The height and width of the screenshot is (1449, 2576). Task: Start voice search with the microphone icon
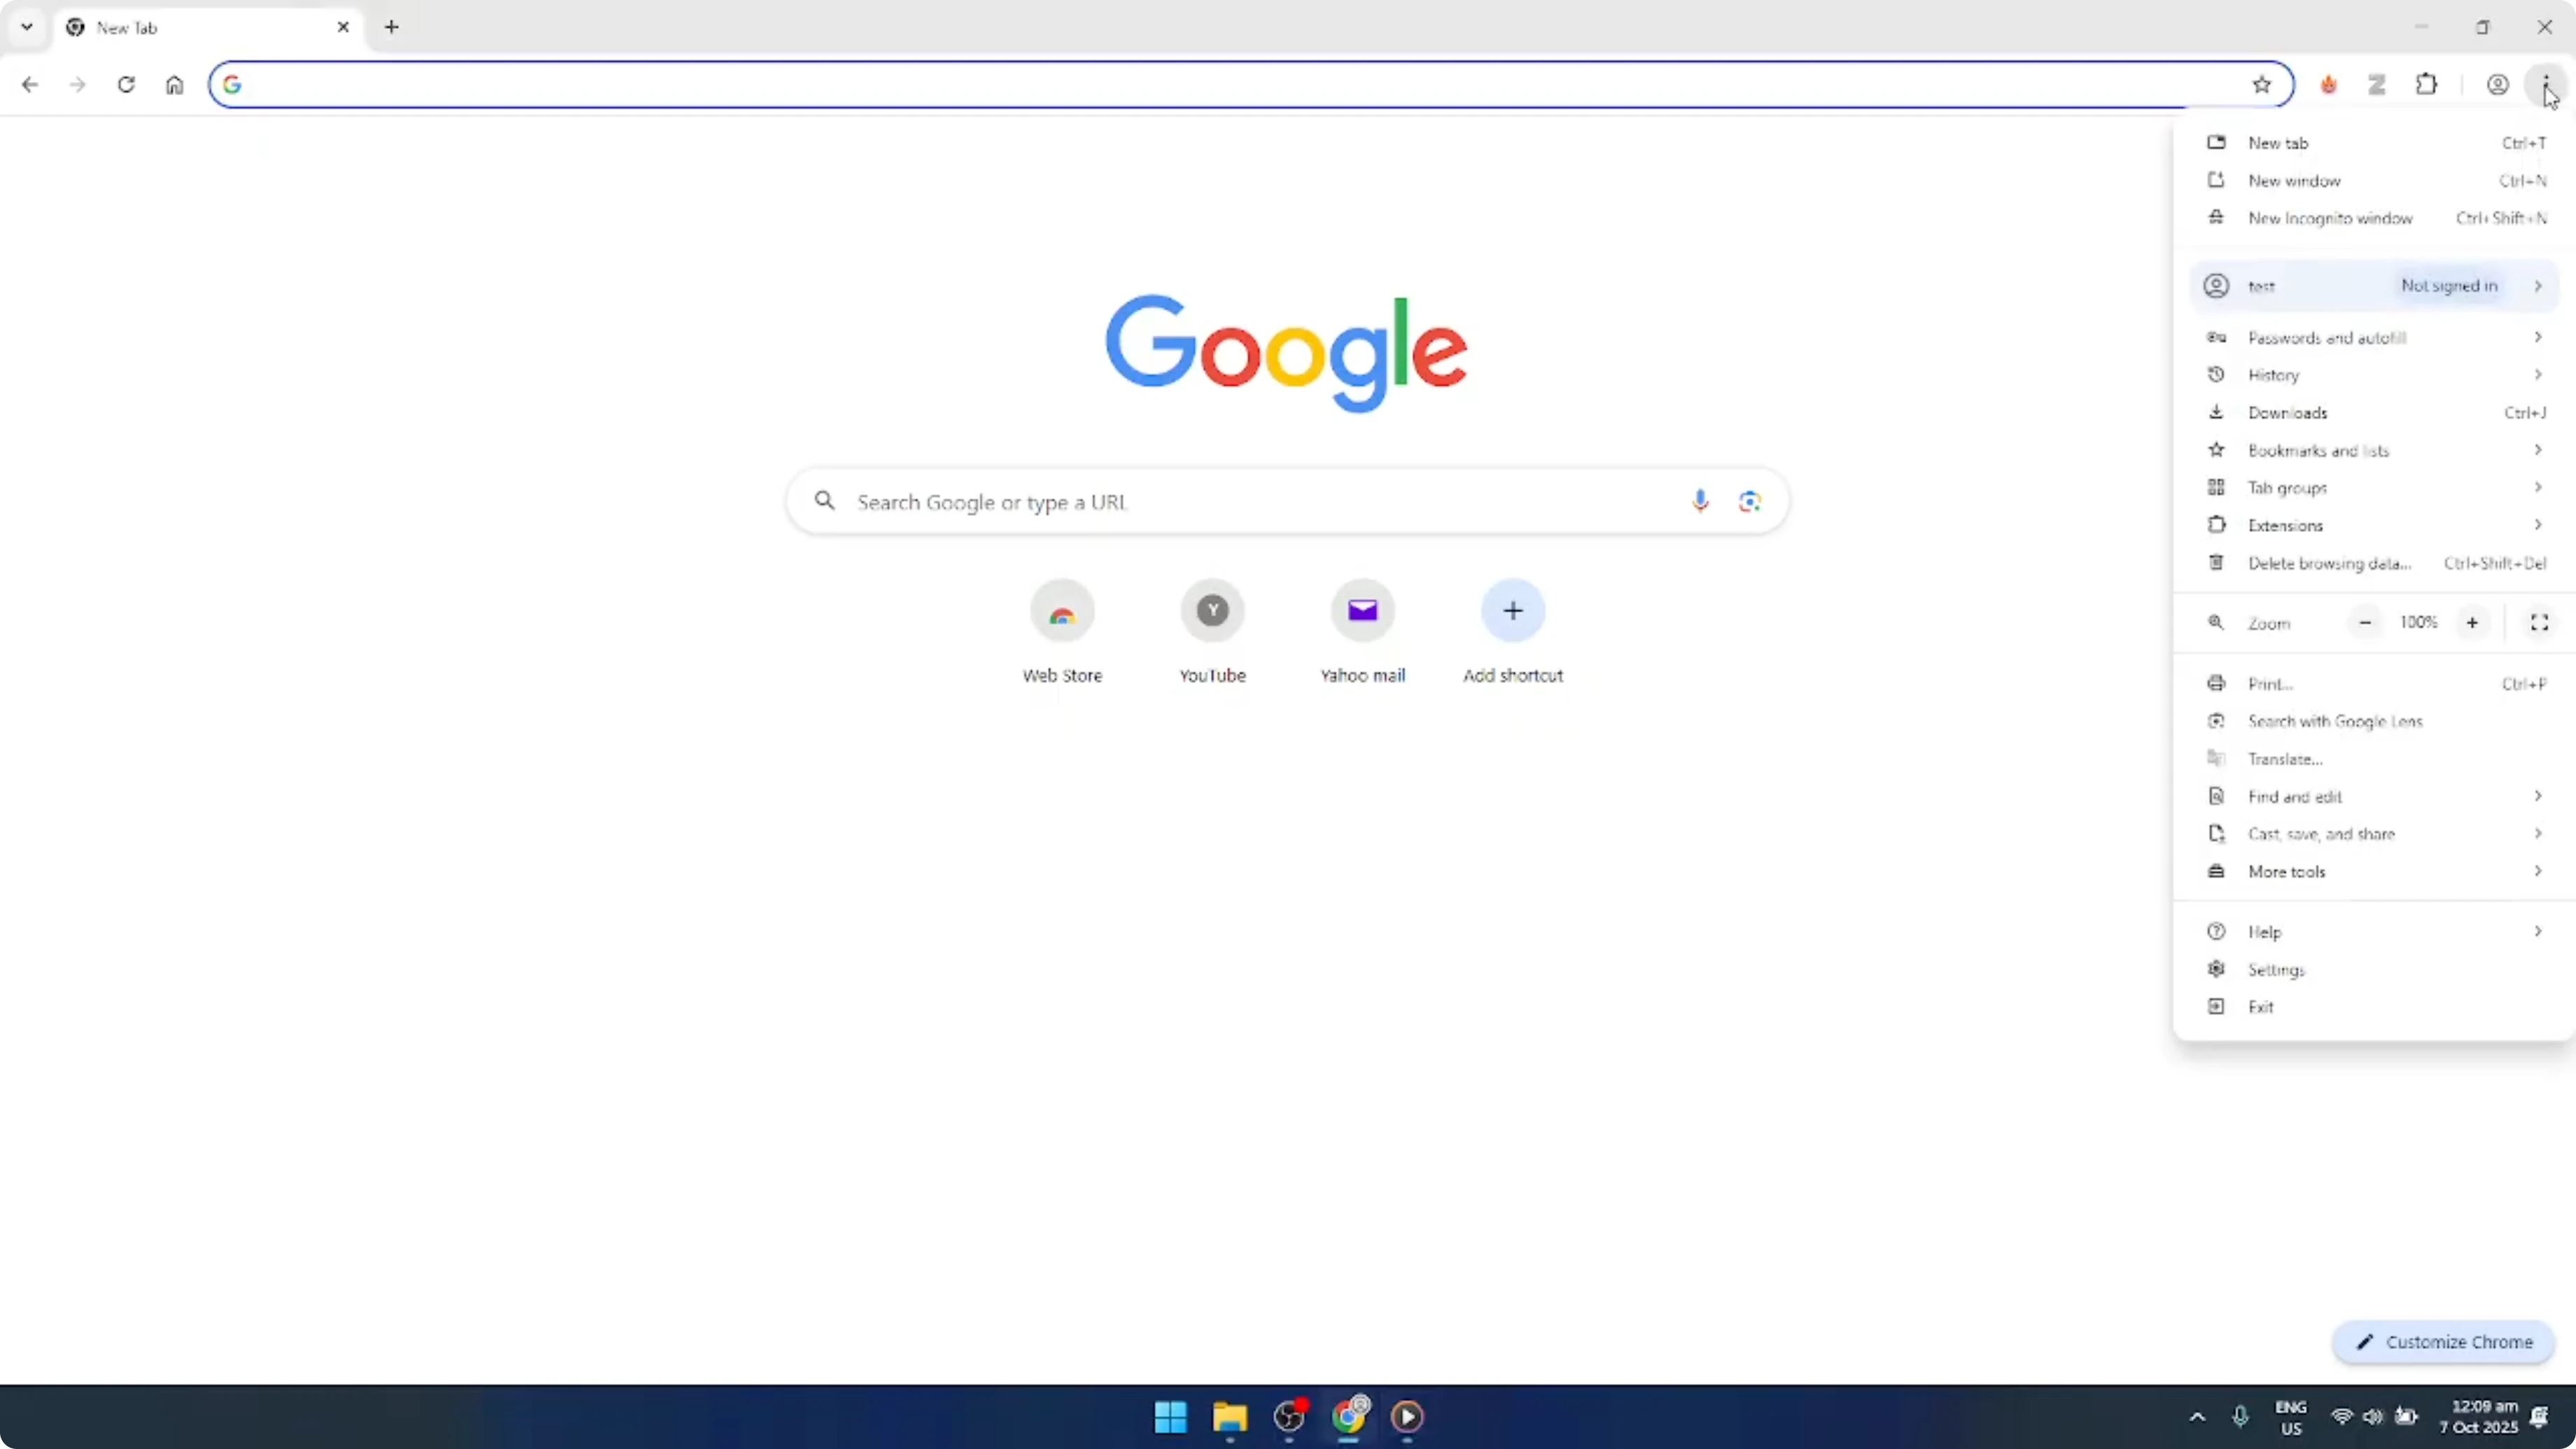1700,501
